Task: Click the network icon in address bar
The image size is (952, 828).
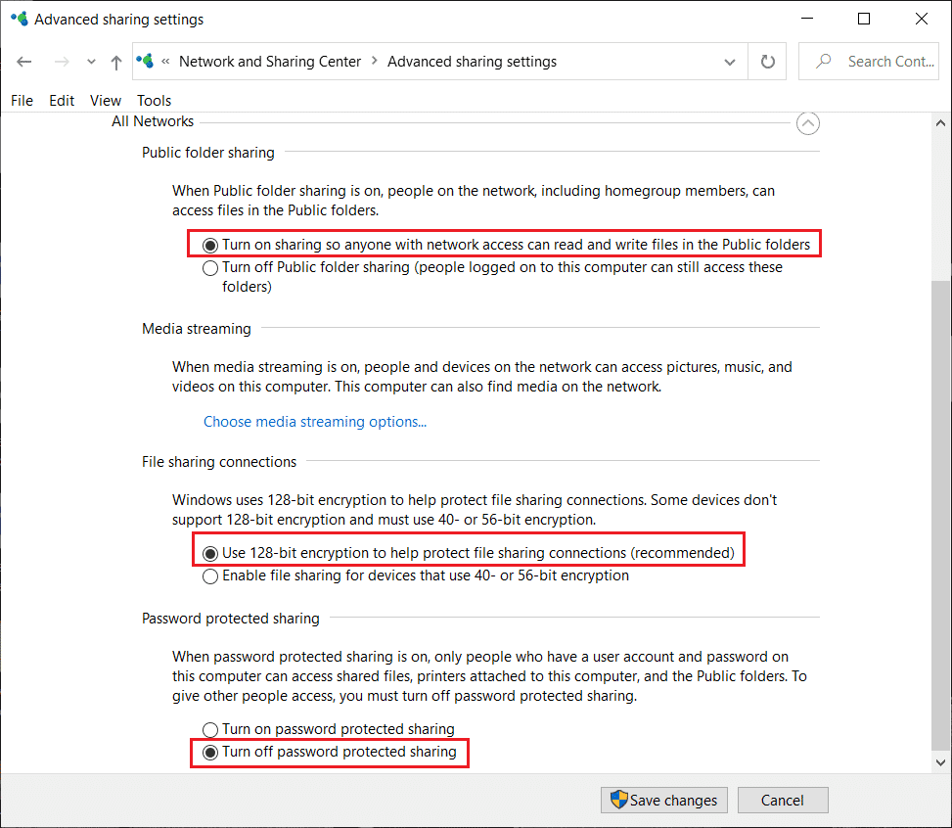Action: (145, 61)
